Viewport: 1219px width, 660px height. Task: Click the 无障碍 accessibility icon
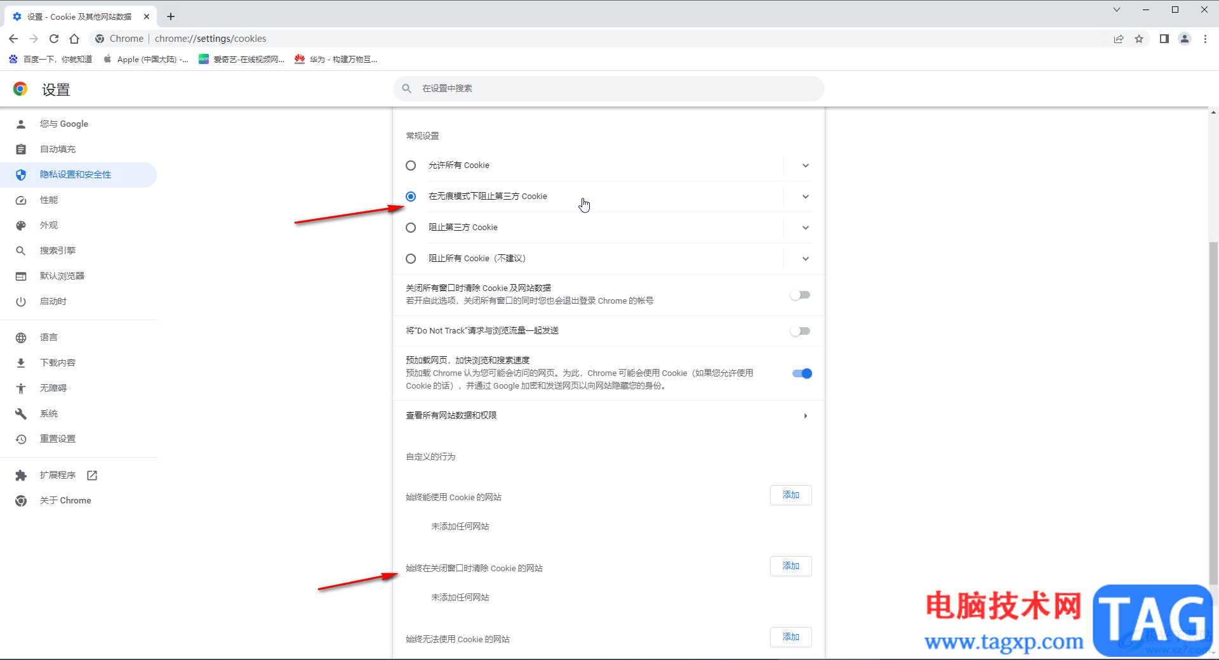[21, 388]
